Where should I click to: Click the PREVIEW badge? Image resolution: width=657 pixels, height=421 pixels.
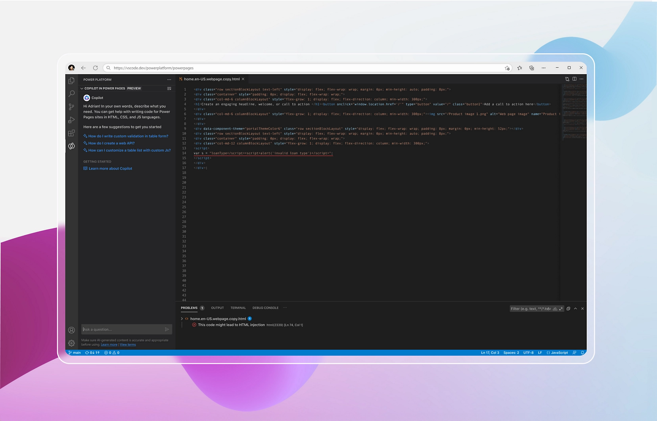134,88
